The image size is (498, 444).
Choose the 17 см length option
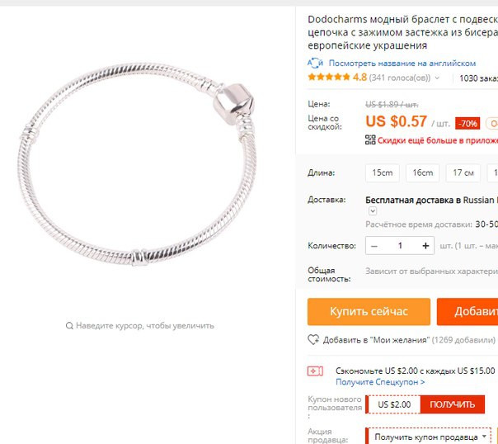[463, 173]
